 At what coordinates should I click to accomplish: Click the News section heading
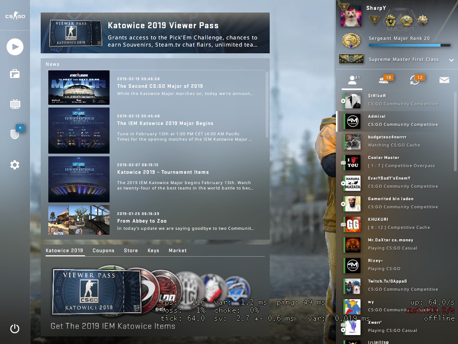[x=53, y=64]
